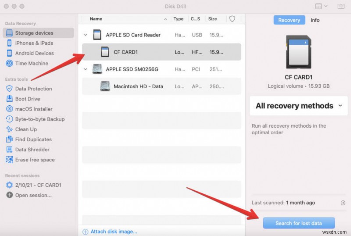Sort list by Size column
Viewport: 351px width, 236px height.
pyautogui.click(x=212, y=19)
